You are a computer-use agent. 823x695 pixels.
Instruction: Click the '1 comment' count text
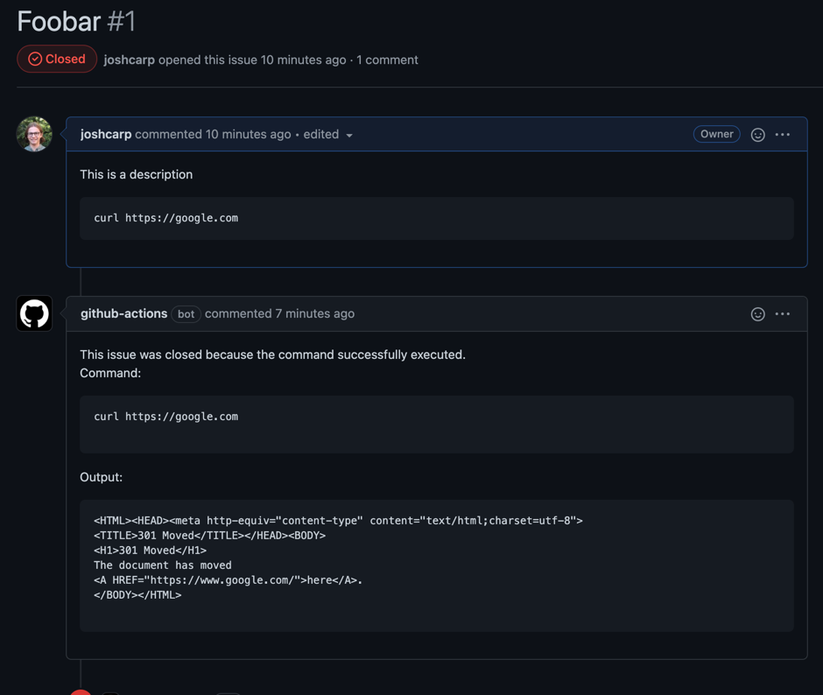[387, 60]
